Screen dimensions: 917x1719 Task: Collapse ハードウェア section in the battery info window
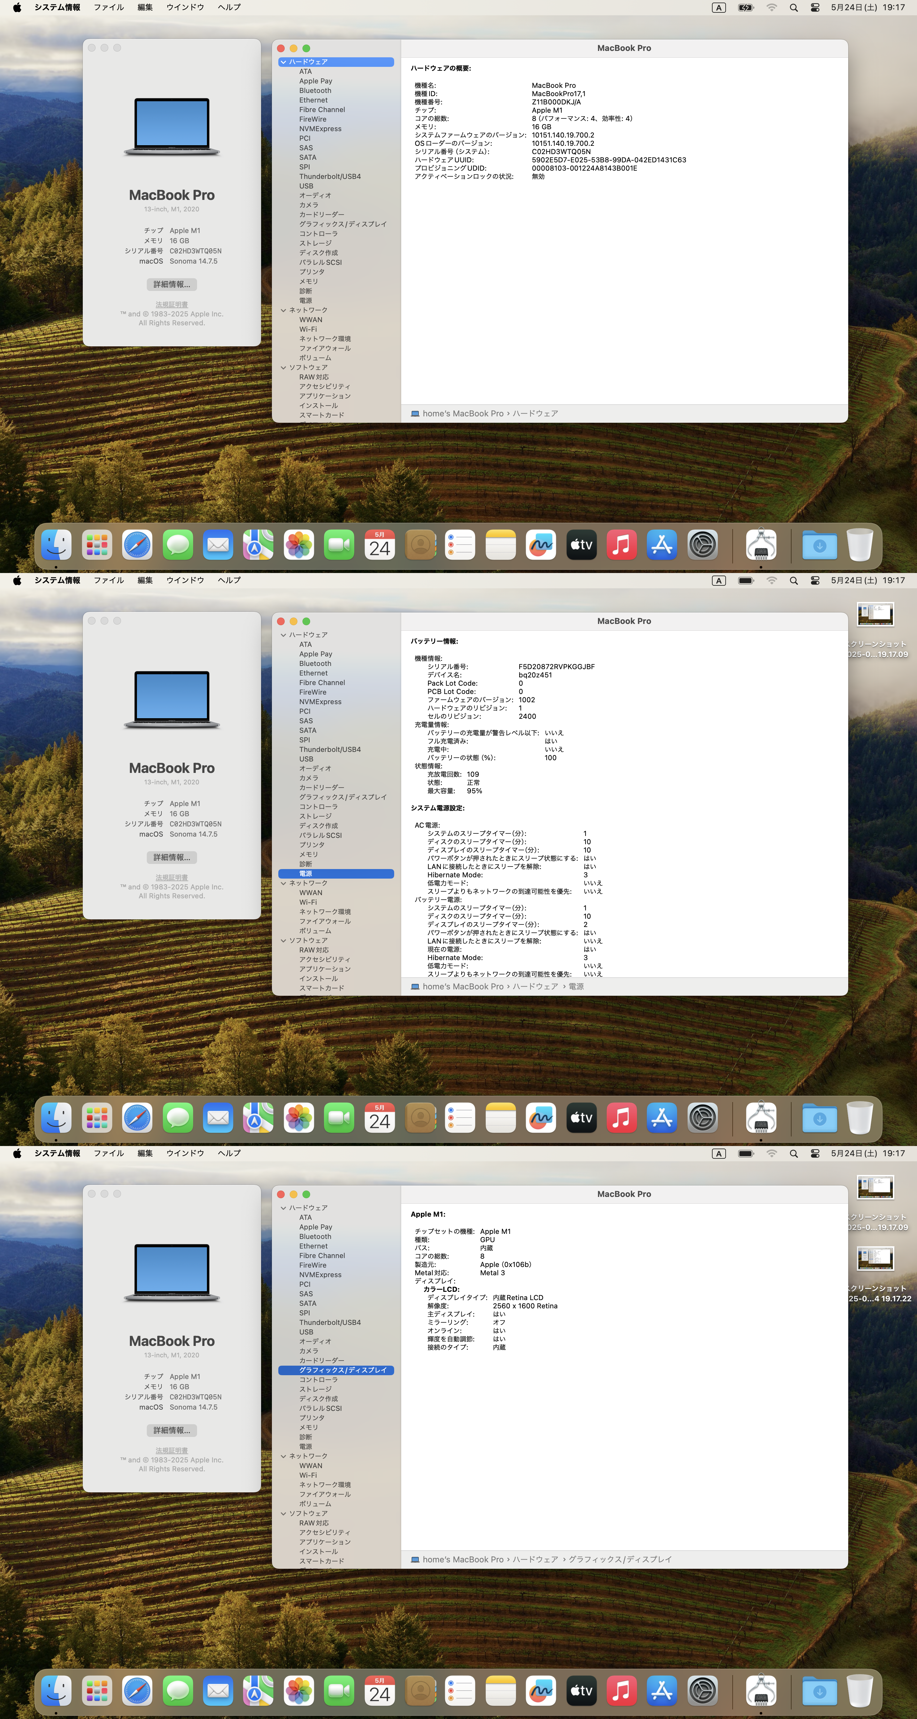tap(284, 635)
